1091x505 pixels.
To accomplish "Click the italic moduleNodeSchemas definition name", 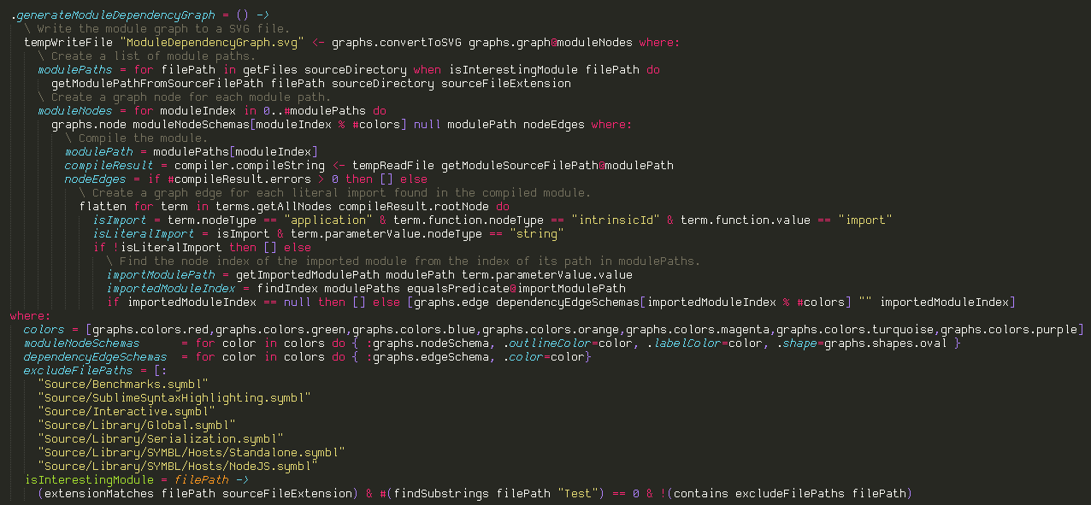I will 82,343.
